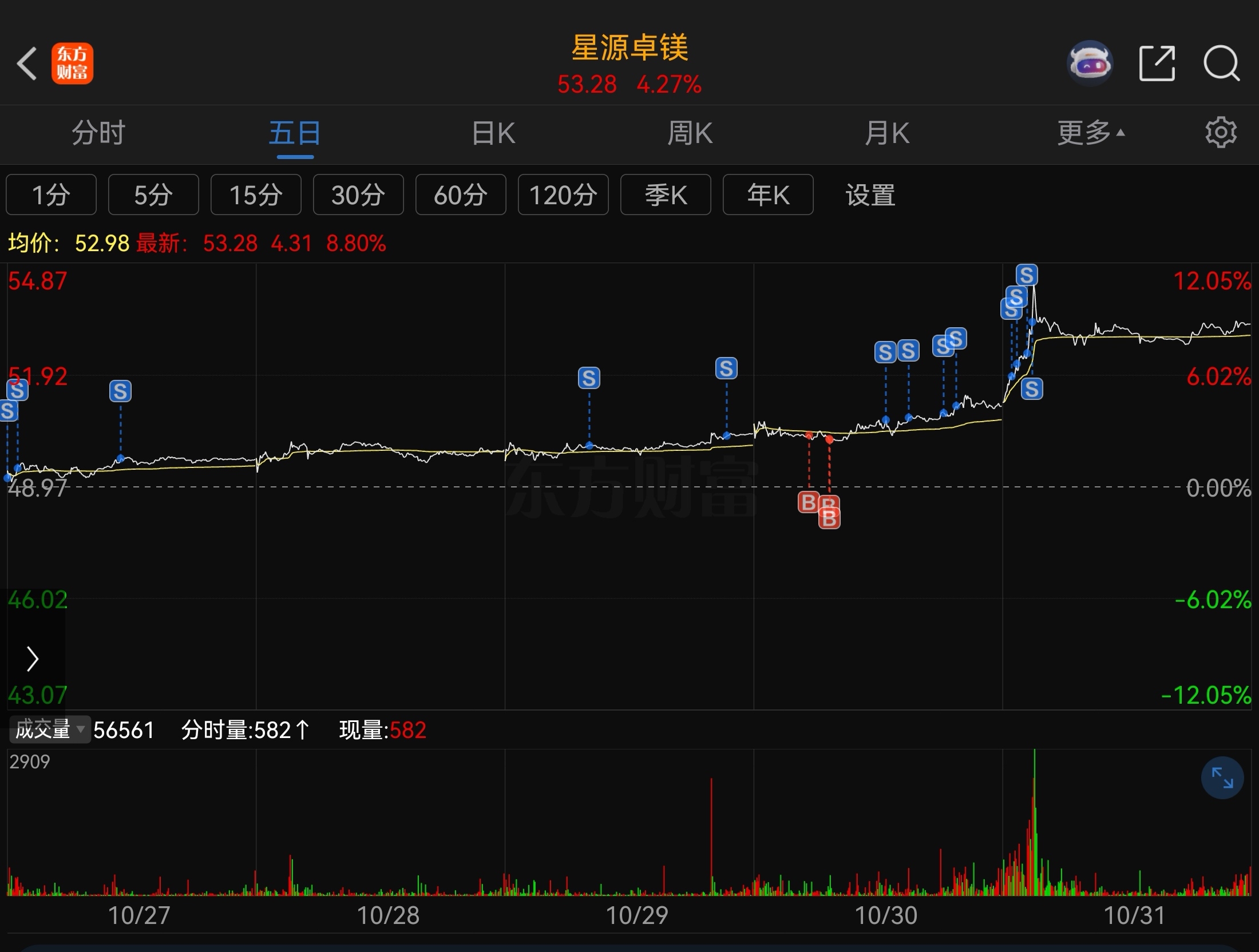Screen dimensions: 1259x952
Task: Expand the 更多 dropdown menu
Action: pyautogui.click(x=1090, y=133)
